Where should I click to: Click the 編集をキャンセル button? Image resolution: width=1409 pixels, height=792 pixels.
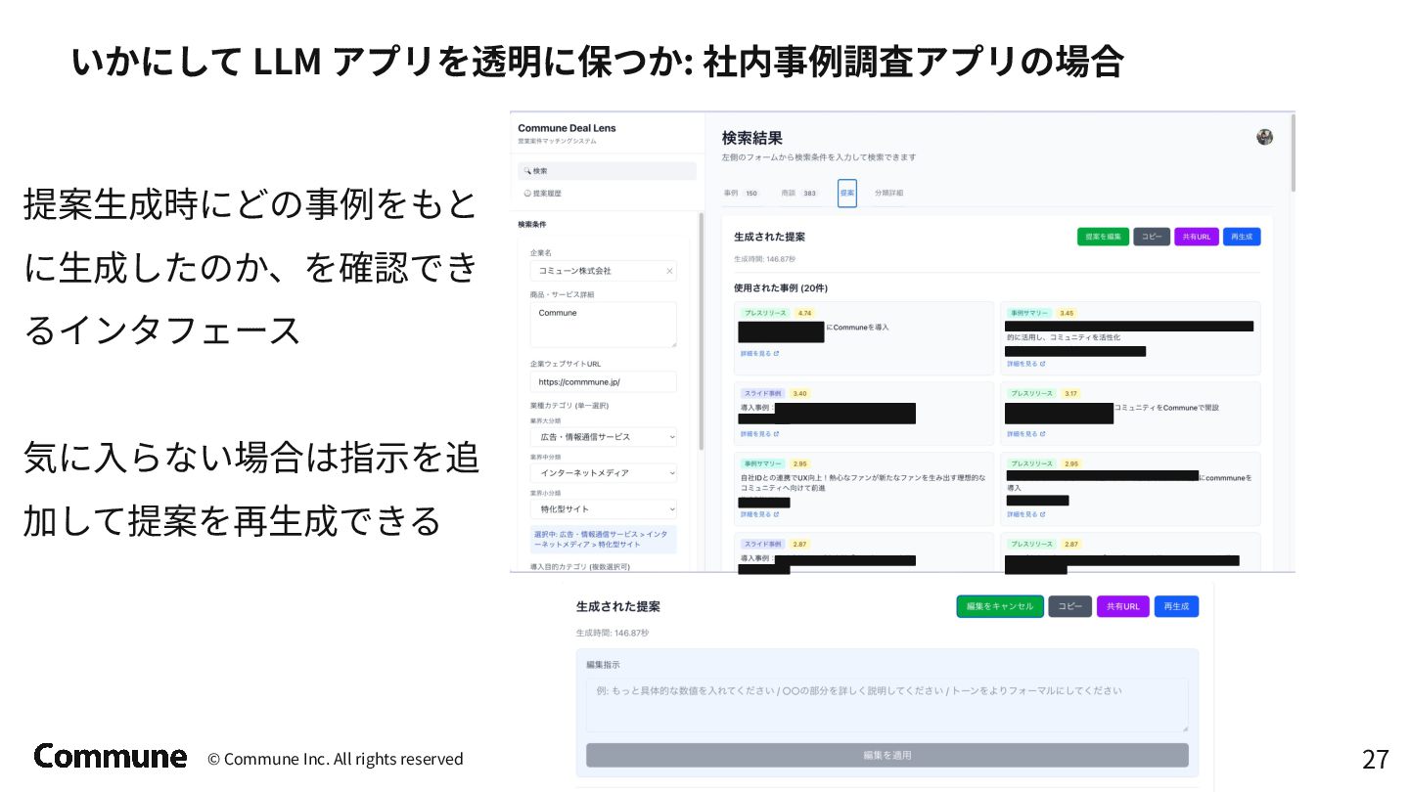tap(1000, 606)
